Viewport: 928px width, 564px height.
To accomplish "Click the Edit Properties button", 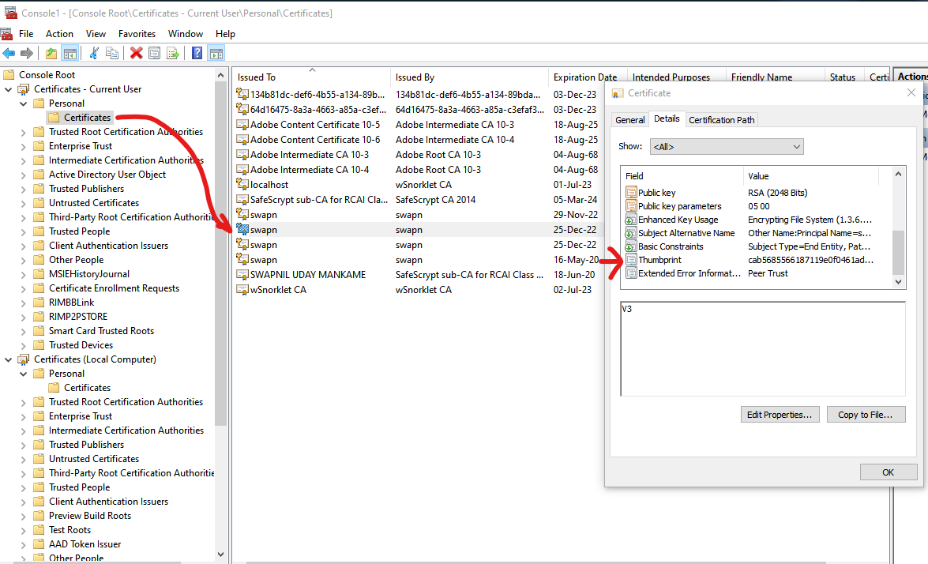I will coord(780,414).
